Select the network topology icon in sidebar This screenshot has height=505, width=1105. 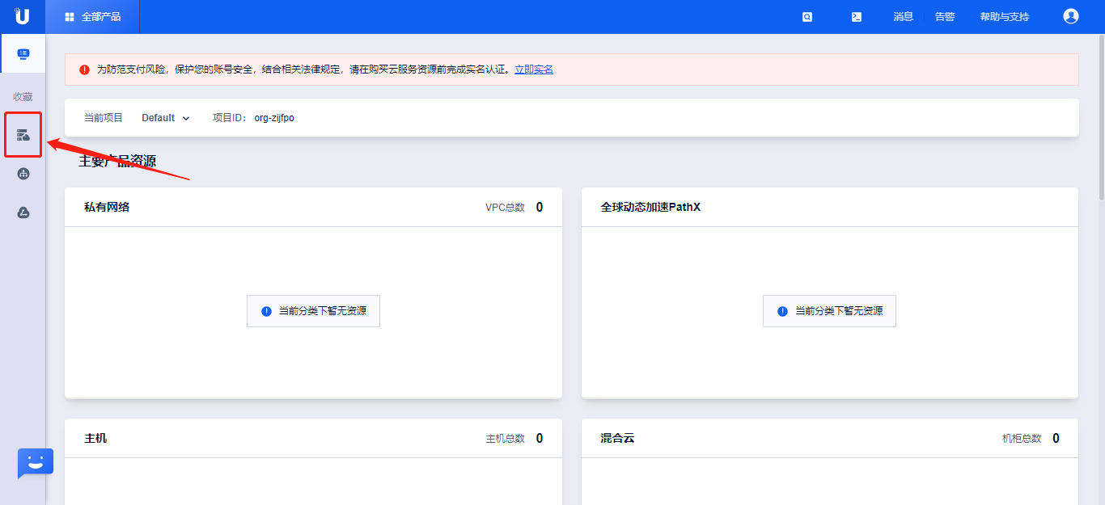[23, 173]
